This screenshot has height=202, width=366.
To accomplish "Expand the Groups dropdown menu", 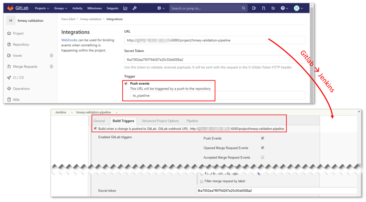I will (x=61, y=8).
